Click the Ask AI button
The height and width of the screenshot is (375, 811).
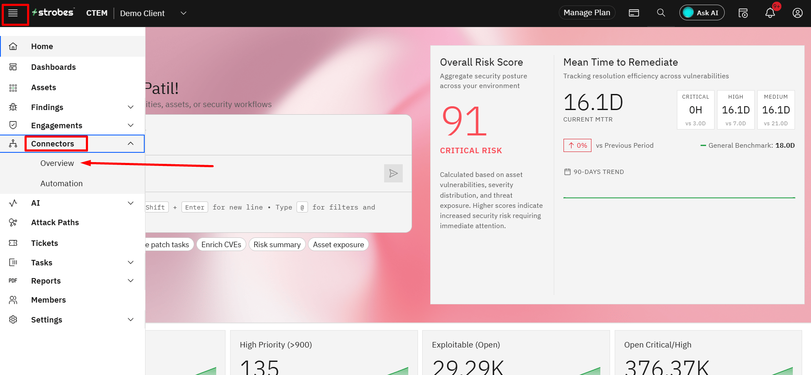702,13
